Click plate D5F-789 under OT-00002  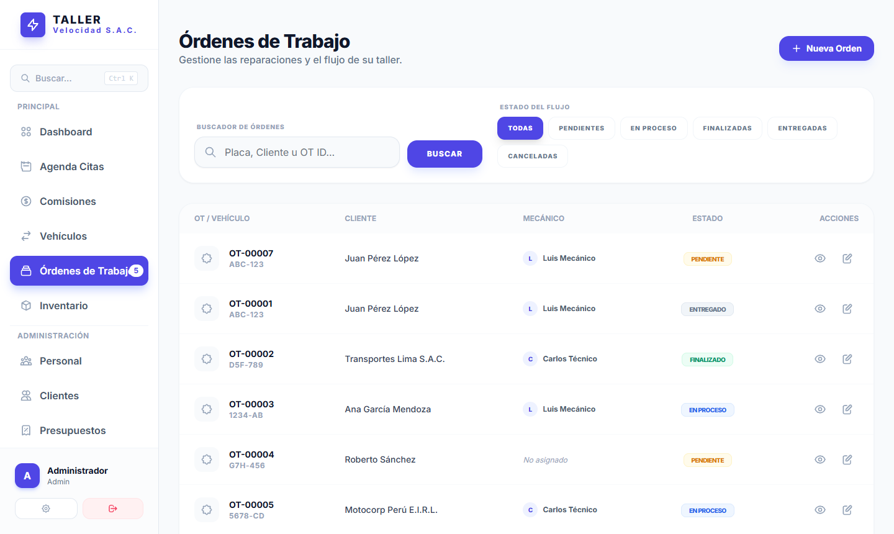tap(246, 365)
